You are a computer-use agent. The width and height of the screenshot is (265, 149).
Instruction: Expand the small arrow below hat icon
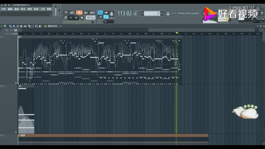pos(112,18)
